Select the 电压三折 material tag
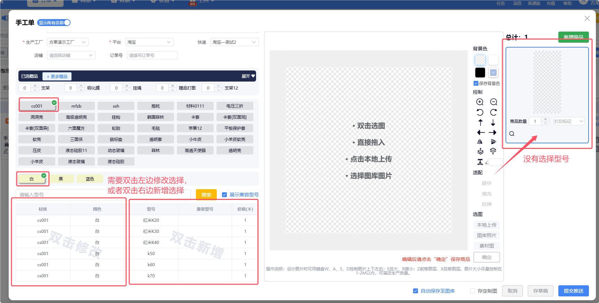The height and width of the screenshot is (303, 599). (235, 106)
